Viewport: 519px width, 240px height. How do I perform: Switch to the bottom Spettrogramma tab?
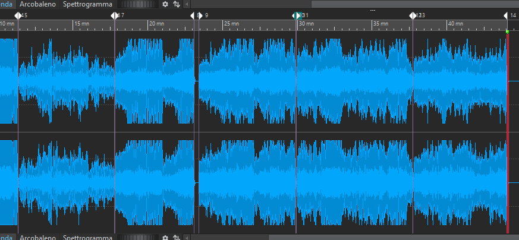pyautogui.click(x=87, y=238)
